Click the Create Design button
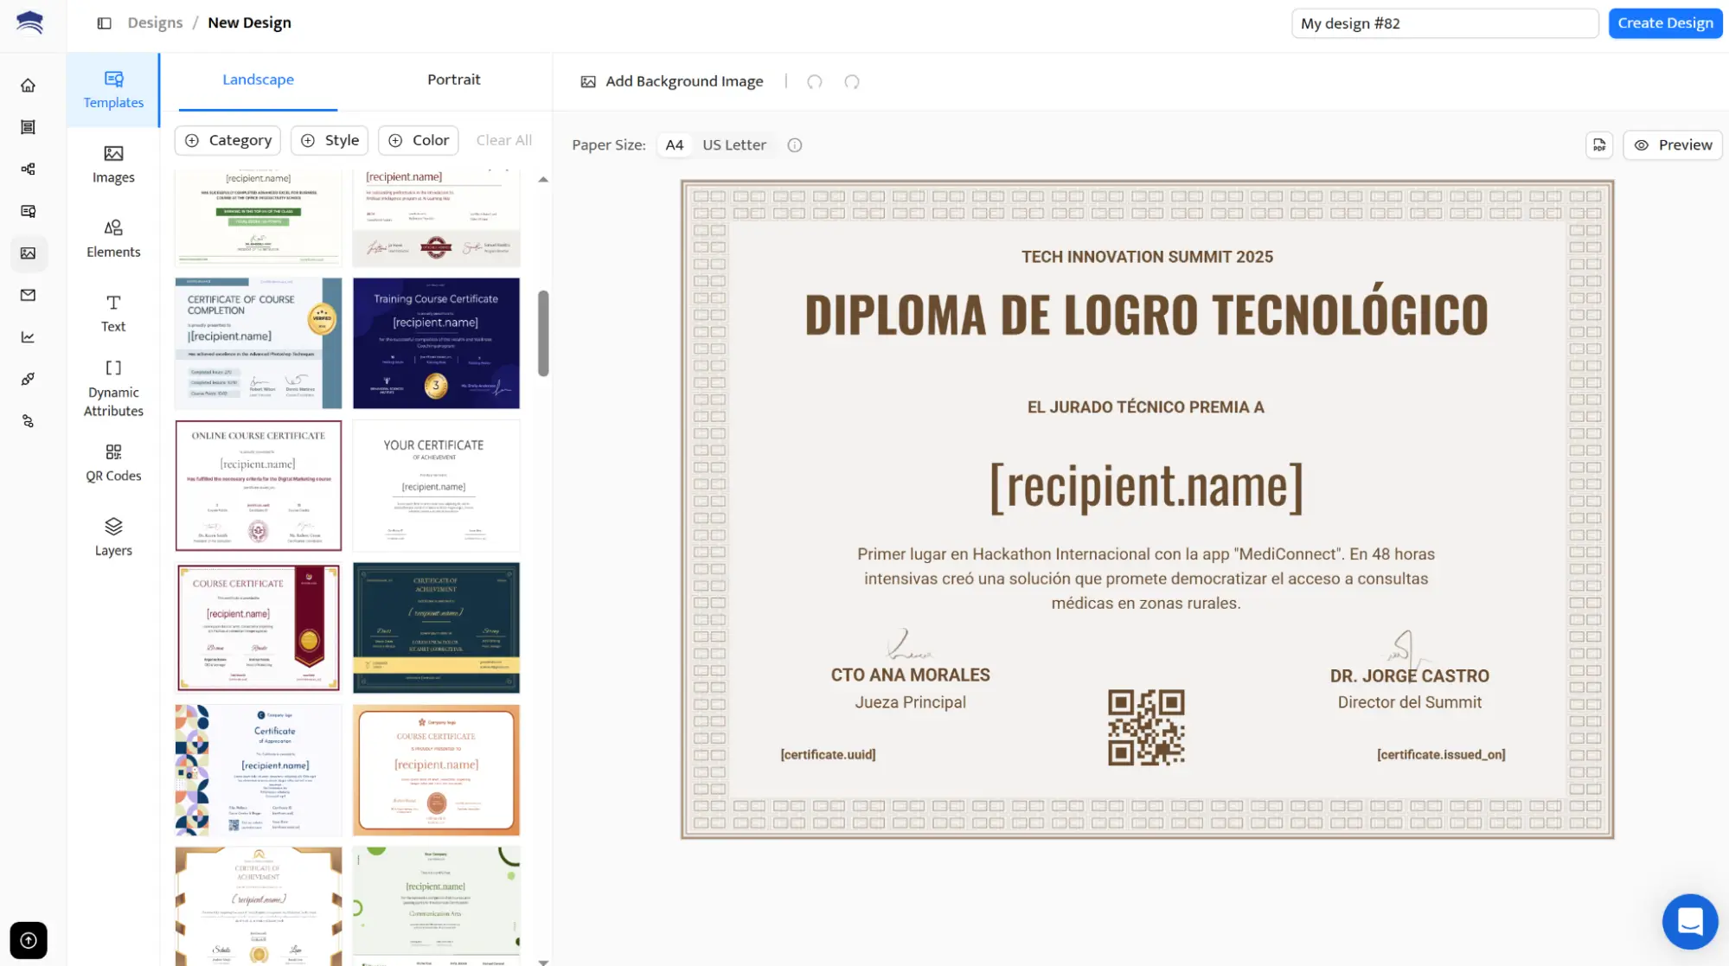 [x=1664, y=23]
